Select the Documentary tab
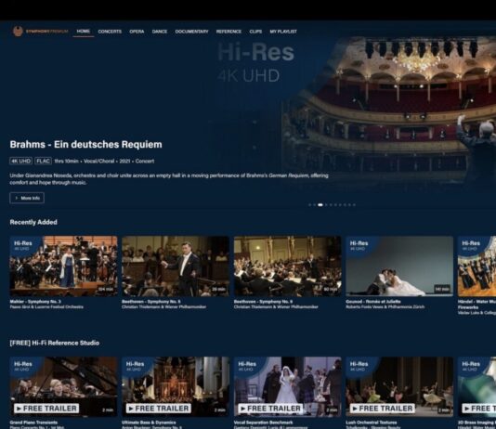The height and width of the screenshot is (429, 496). point(191,32)
